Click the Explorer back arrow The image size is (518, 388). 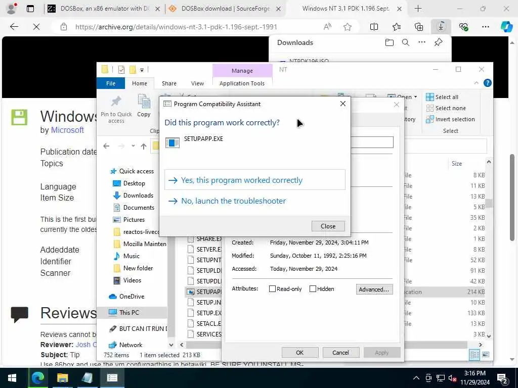[x=106, y=146]
